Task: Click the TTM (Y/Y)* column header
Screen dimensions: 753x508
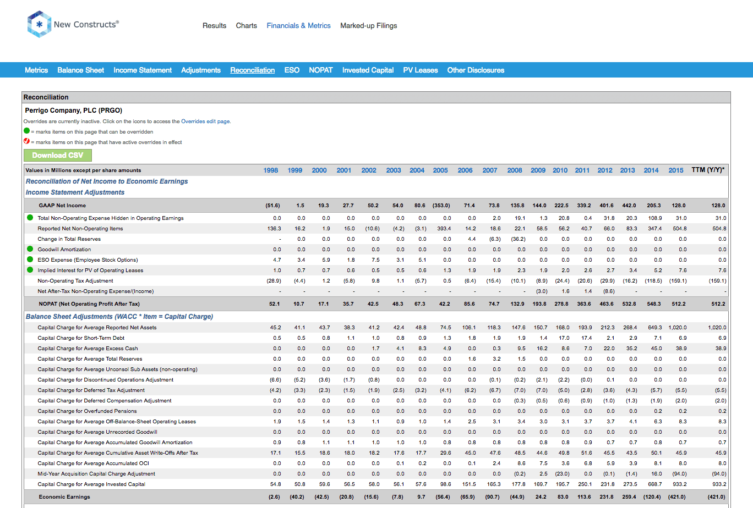Action: (708, 170)
